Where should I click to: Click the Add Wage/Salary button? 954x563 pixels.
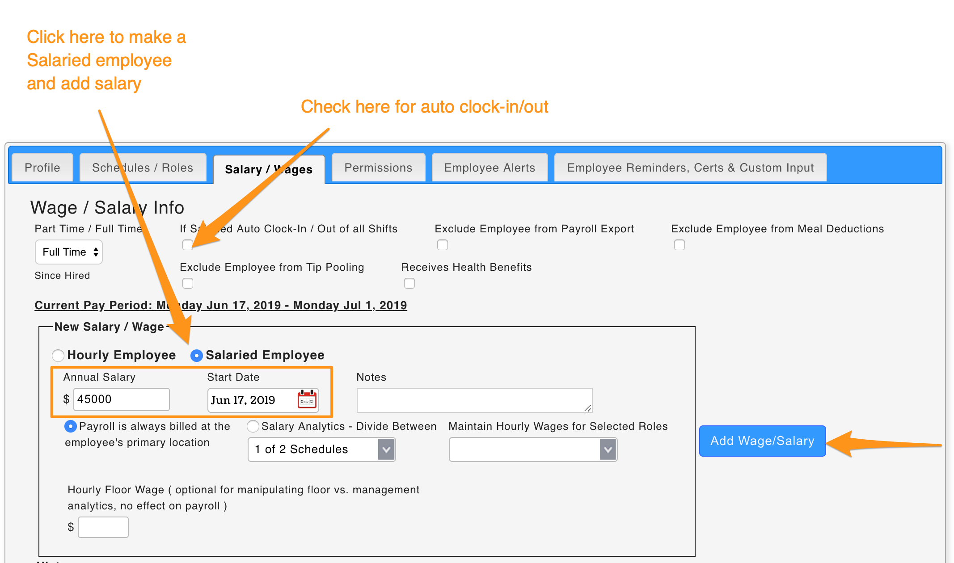[762, 441]
